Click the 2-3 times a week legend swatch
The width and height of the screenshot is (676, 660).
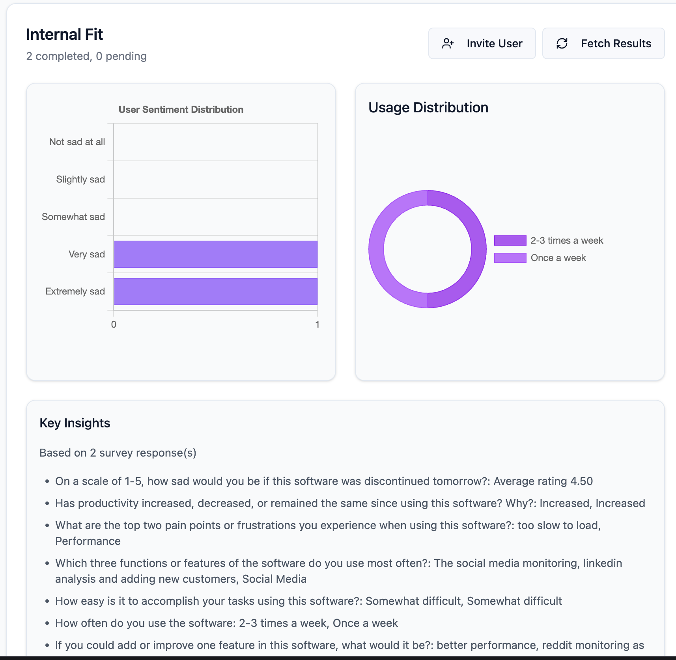tap(510, 241)
